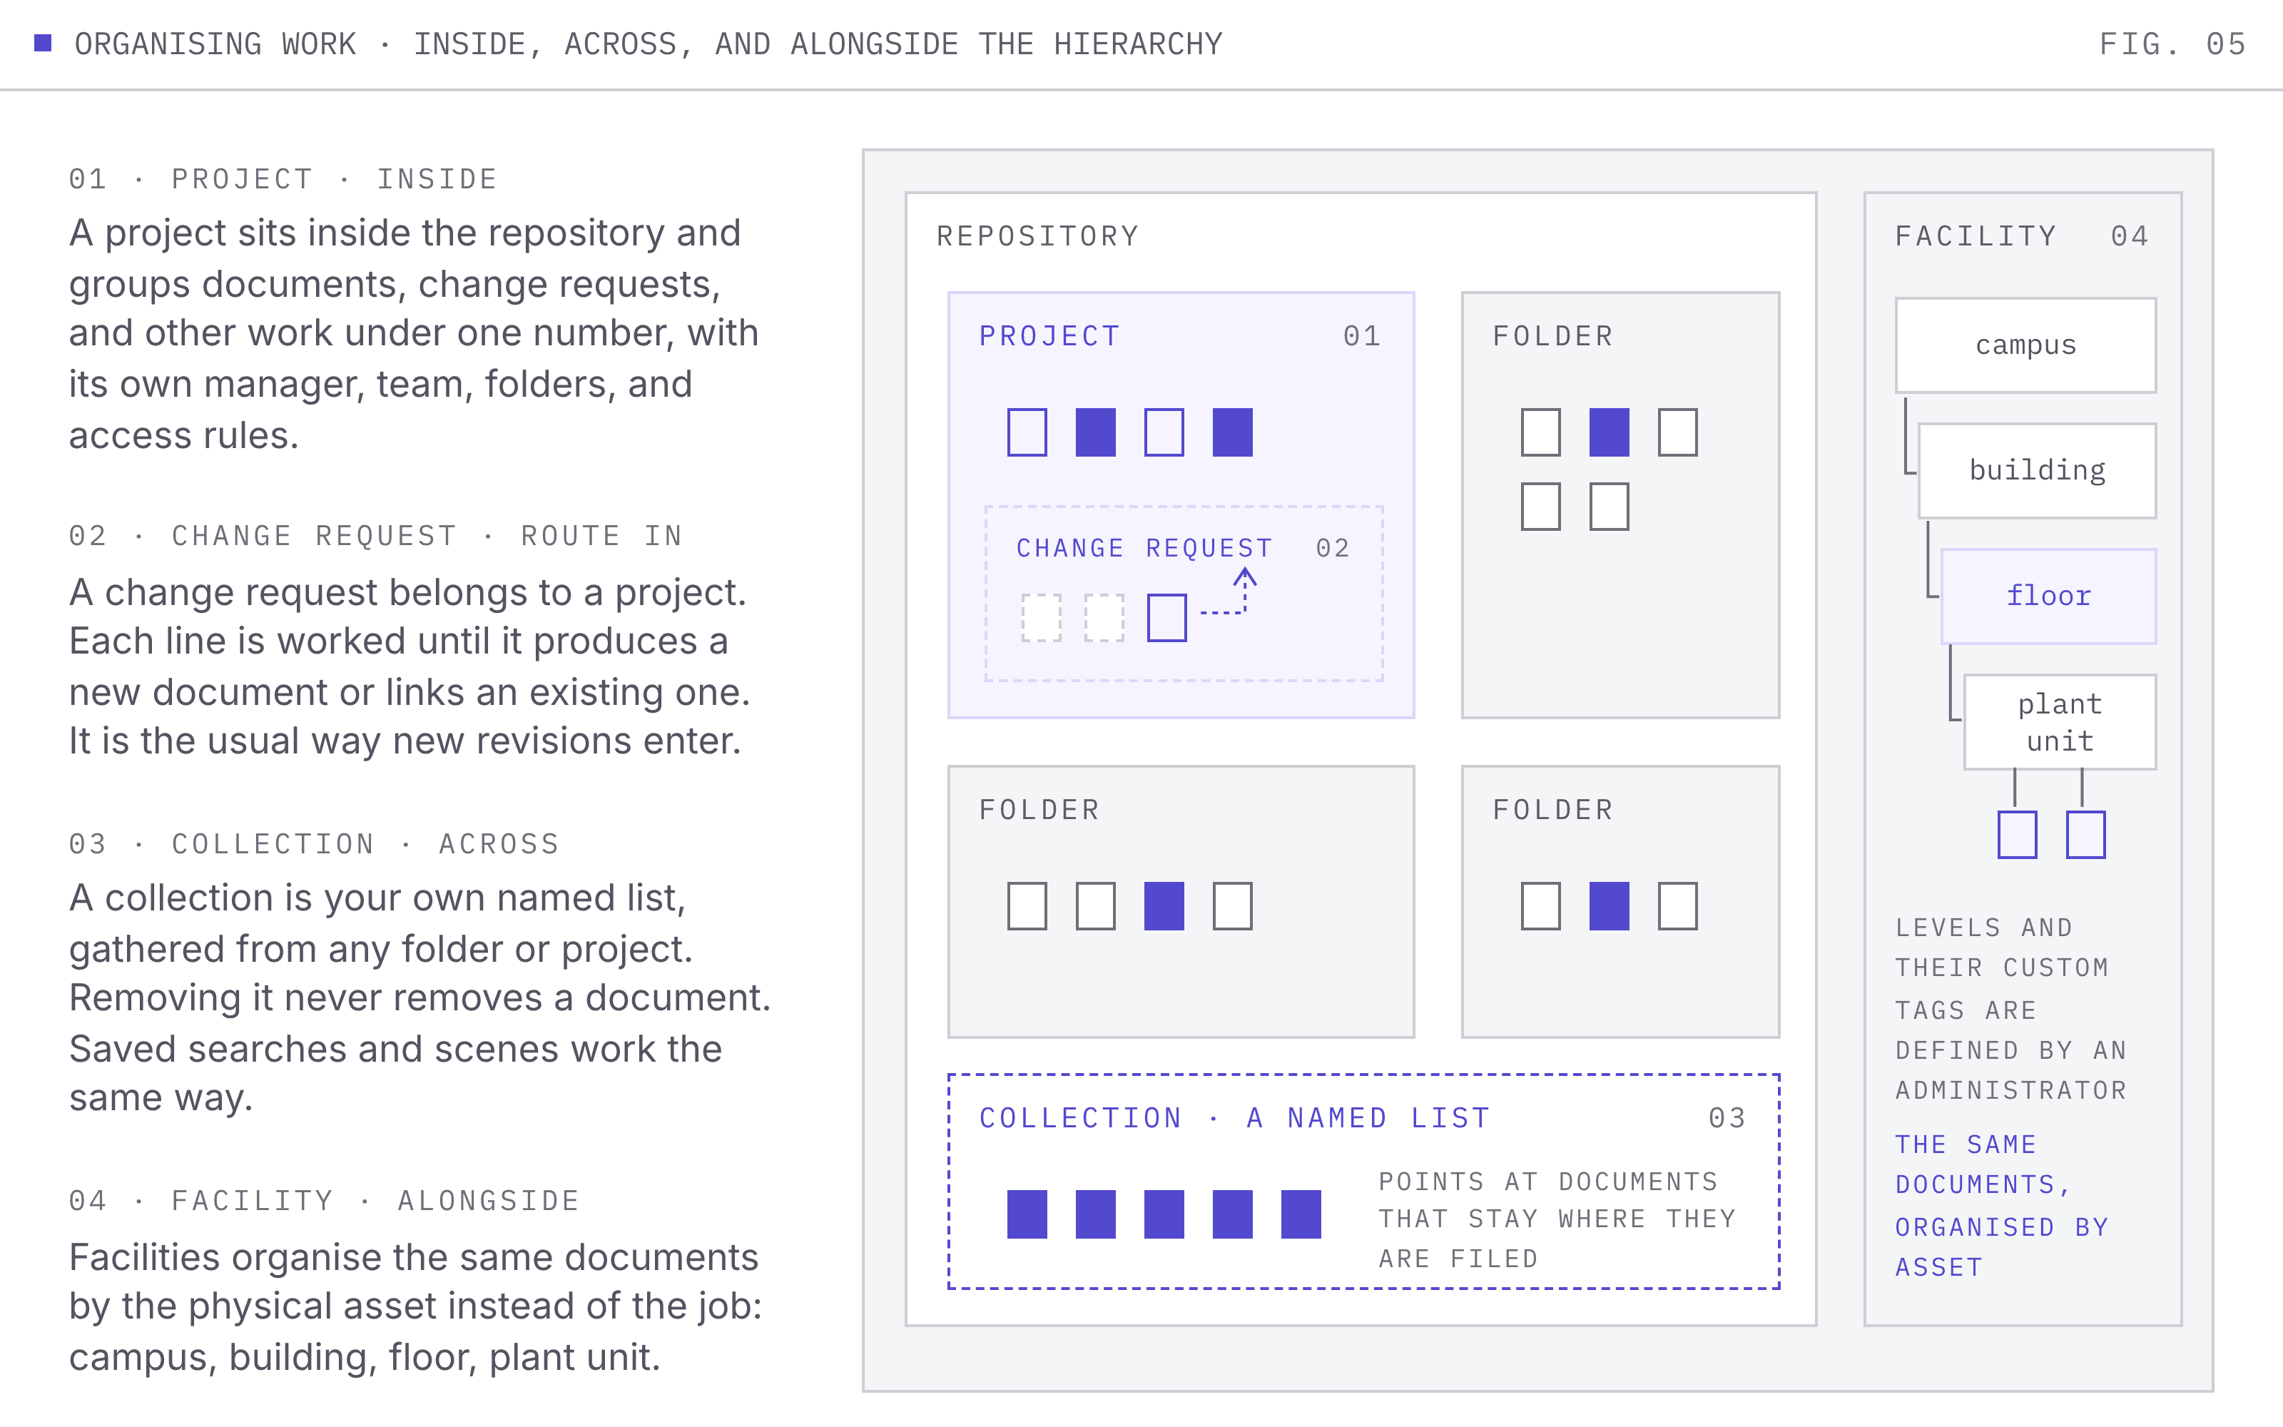Viewport: 2283px width, 1427px height.
Task: Select right document under plant unit
Action: pos(2086,834)
